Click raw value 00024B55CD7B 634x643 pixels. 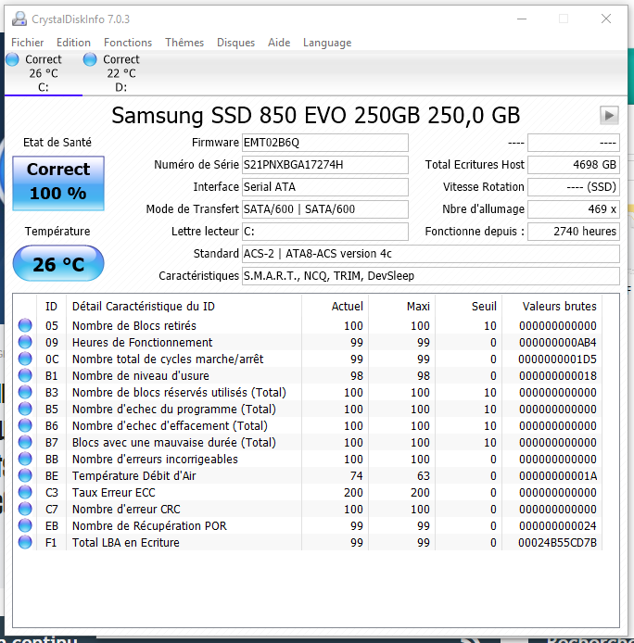(557, 543)
